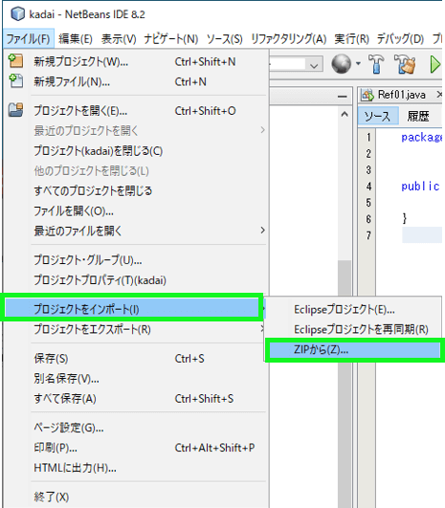This screenshot has height=508, width=445.
Task: Select 別名保存(V)... menu item
Action: (136, 379)
